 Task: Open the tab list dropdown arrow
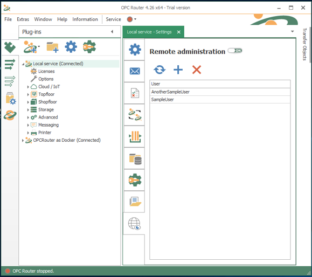point(292,31)
